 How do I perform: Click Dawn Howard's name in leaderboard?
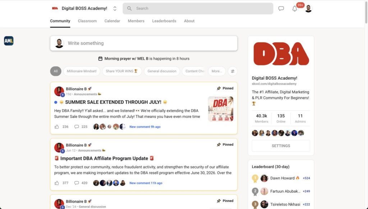[x=282, y=178]
